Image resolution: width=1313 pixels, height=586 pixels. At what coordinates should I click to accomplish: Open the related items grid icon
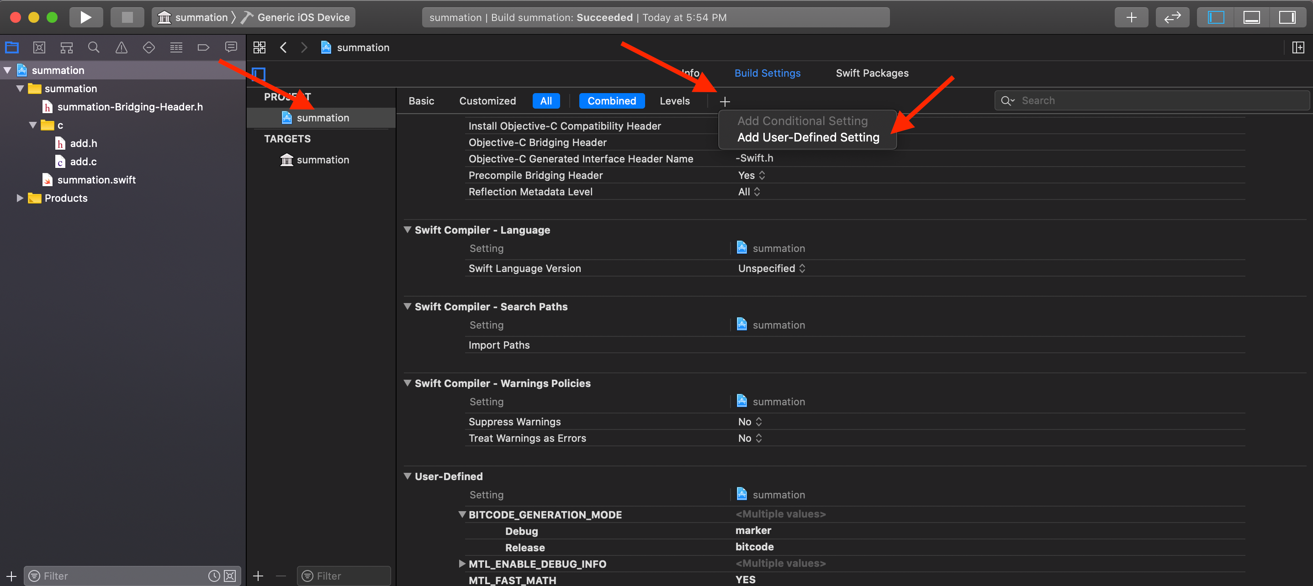click(259, 47)
